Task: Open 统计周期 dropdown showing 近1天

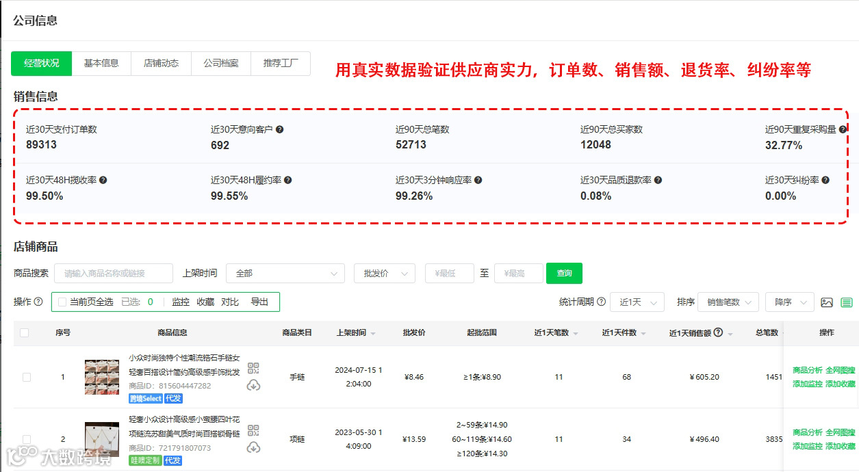Action: (x=637, y=302)
